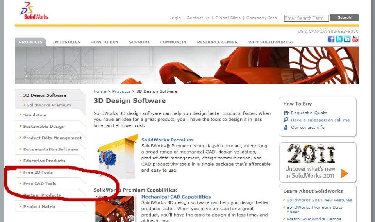Select Free 2D Tools in sidebar
375x222 pixels.
pos(38,172)
